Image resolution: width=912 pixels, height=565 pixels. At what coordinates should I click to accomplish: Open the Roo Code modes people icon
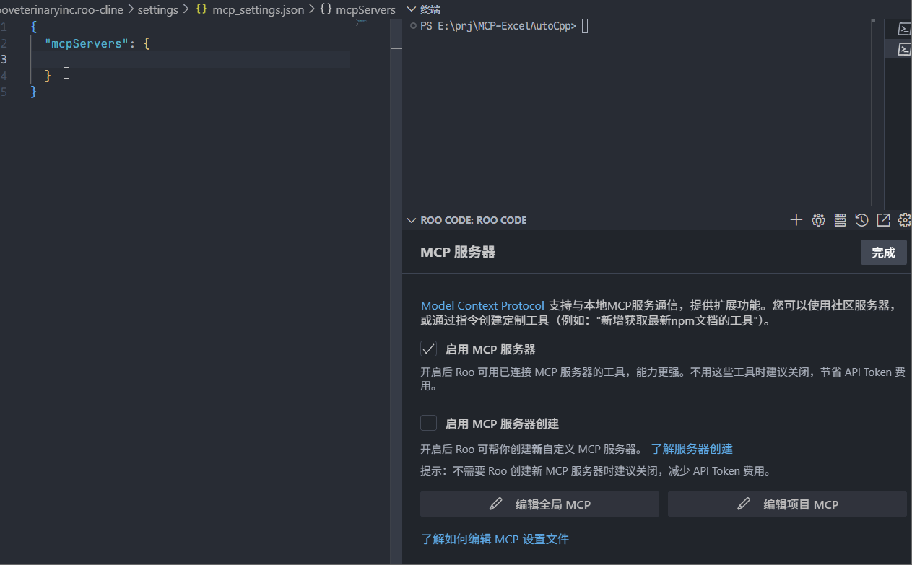tap(818, 220)
